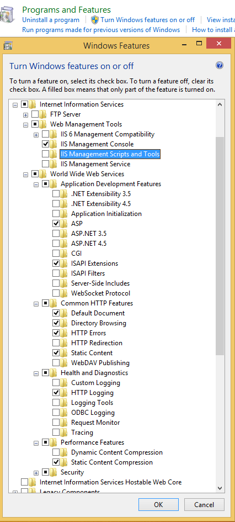Enable Internet Information Services Hostable Web Core
The height and width of the screenshot is (522, 235).
[x=24, y=482]
